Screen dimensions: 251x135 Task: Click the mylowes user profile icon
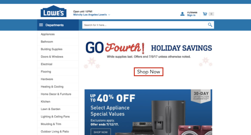(182, 14)
